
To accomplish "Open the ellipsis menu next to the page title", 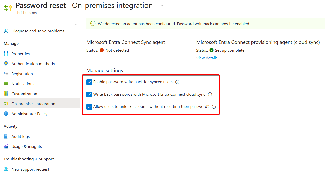I will tap(162, 5).
